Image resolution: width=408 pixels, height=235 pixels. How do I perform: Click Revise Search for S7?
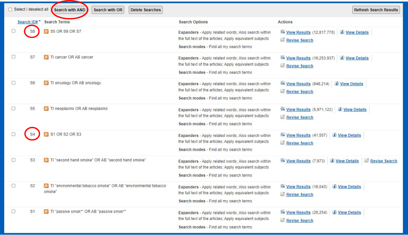pos(300,66)
